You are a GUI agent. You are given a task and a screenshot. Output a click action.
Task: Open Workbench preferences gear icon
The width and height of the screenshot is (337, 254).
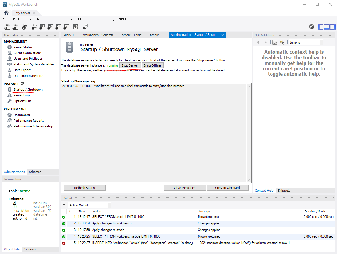(x=312, y=27)
